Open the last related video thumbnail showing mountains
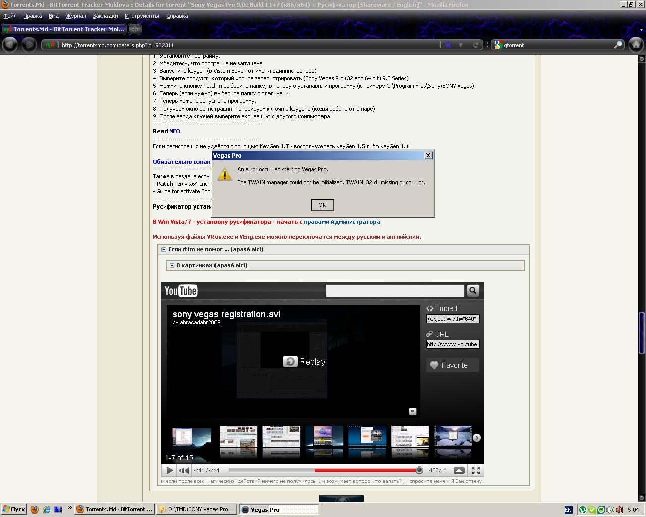Image resolution: width=646 pixels, height=517 pixels. pos(453,437)
